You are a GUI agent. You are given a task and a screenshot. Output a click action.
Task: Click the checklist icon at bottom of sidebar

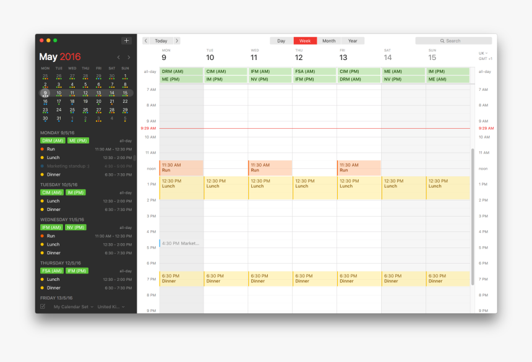43,306
